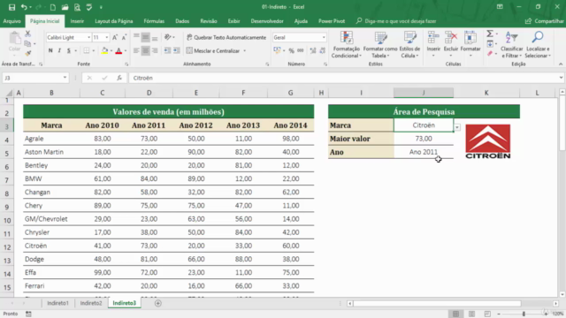Insert cells with Inserir button
This screenshot has width=566, height=318.
coord(433,45)
